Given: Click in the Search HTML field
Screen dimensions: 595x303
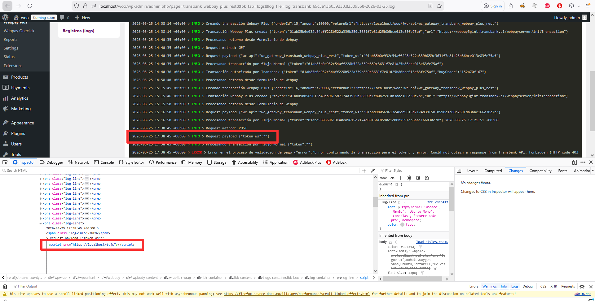Looking at the screenshot, I should [x=180, y=171].
